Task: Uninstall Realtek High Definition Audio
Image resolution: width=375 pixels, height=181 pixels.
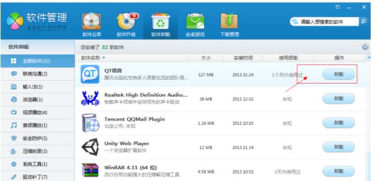Action: 338,98
